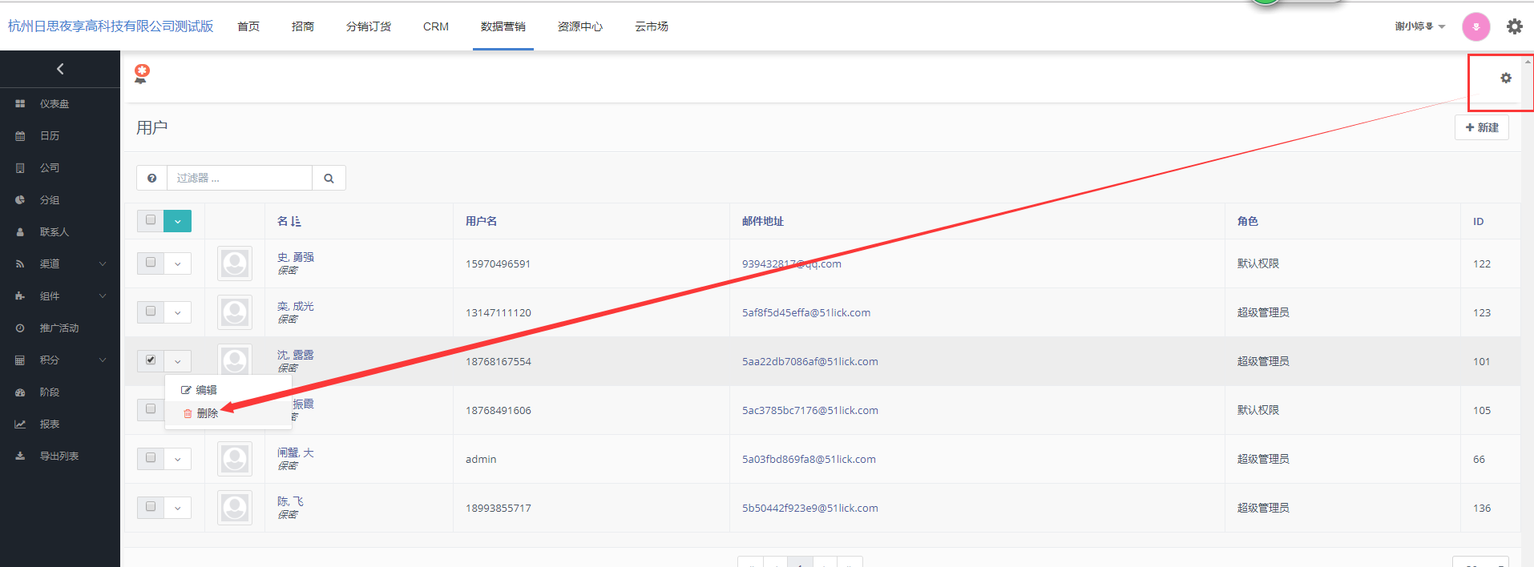Image resolution: width=1534 pixels, height=567 pixels.
Task: Click the 过滤器 filter input field
Action: [x=239, y=179]
